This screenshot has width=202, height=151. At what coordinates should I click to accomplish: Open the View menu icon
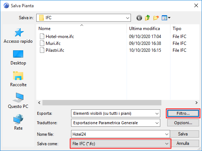point(164,18)
